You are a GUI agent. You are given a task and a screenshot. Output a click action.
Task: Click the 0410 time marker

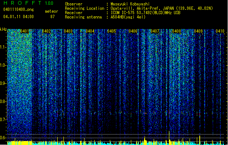(x=220, y=31)
